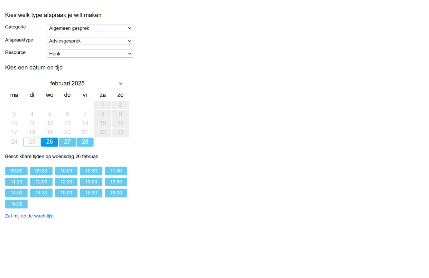Book the 15:30 time slot
Screen dimensions: 429x278
pos(91,193)
